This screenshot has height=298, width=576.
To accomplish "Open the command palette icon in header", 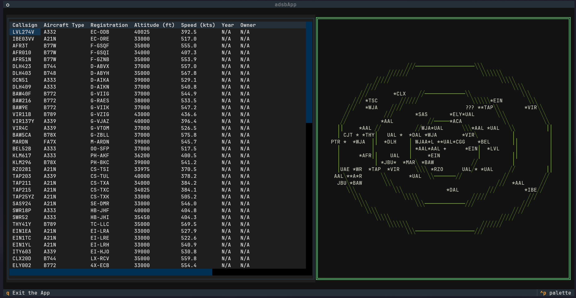I will click(x=8, y=5).
